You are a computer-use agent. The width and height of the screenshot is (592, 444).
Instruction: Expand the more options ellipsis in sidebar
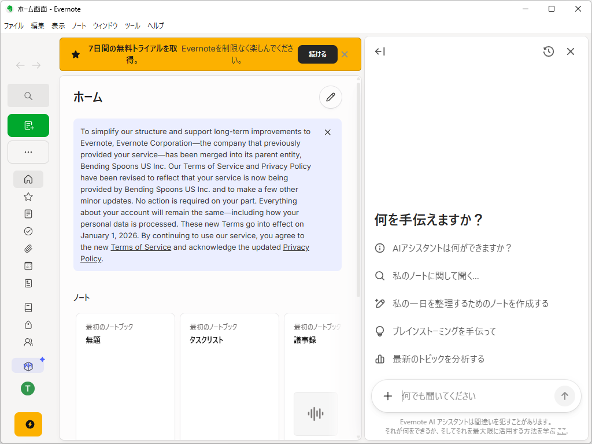[28, 152]
